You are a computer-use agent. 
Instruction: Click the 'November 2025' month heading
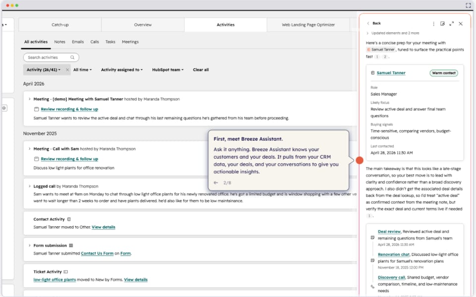[x=40, y=133]
